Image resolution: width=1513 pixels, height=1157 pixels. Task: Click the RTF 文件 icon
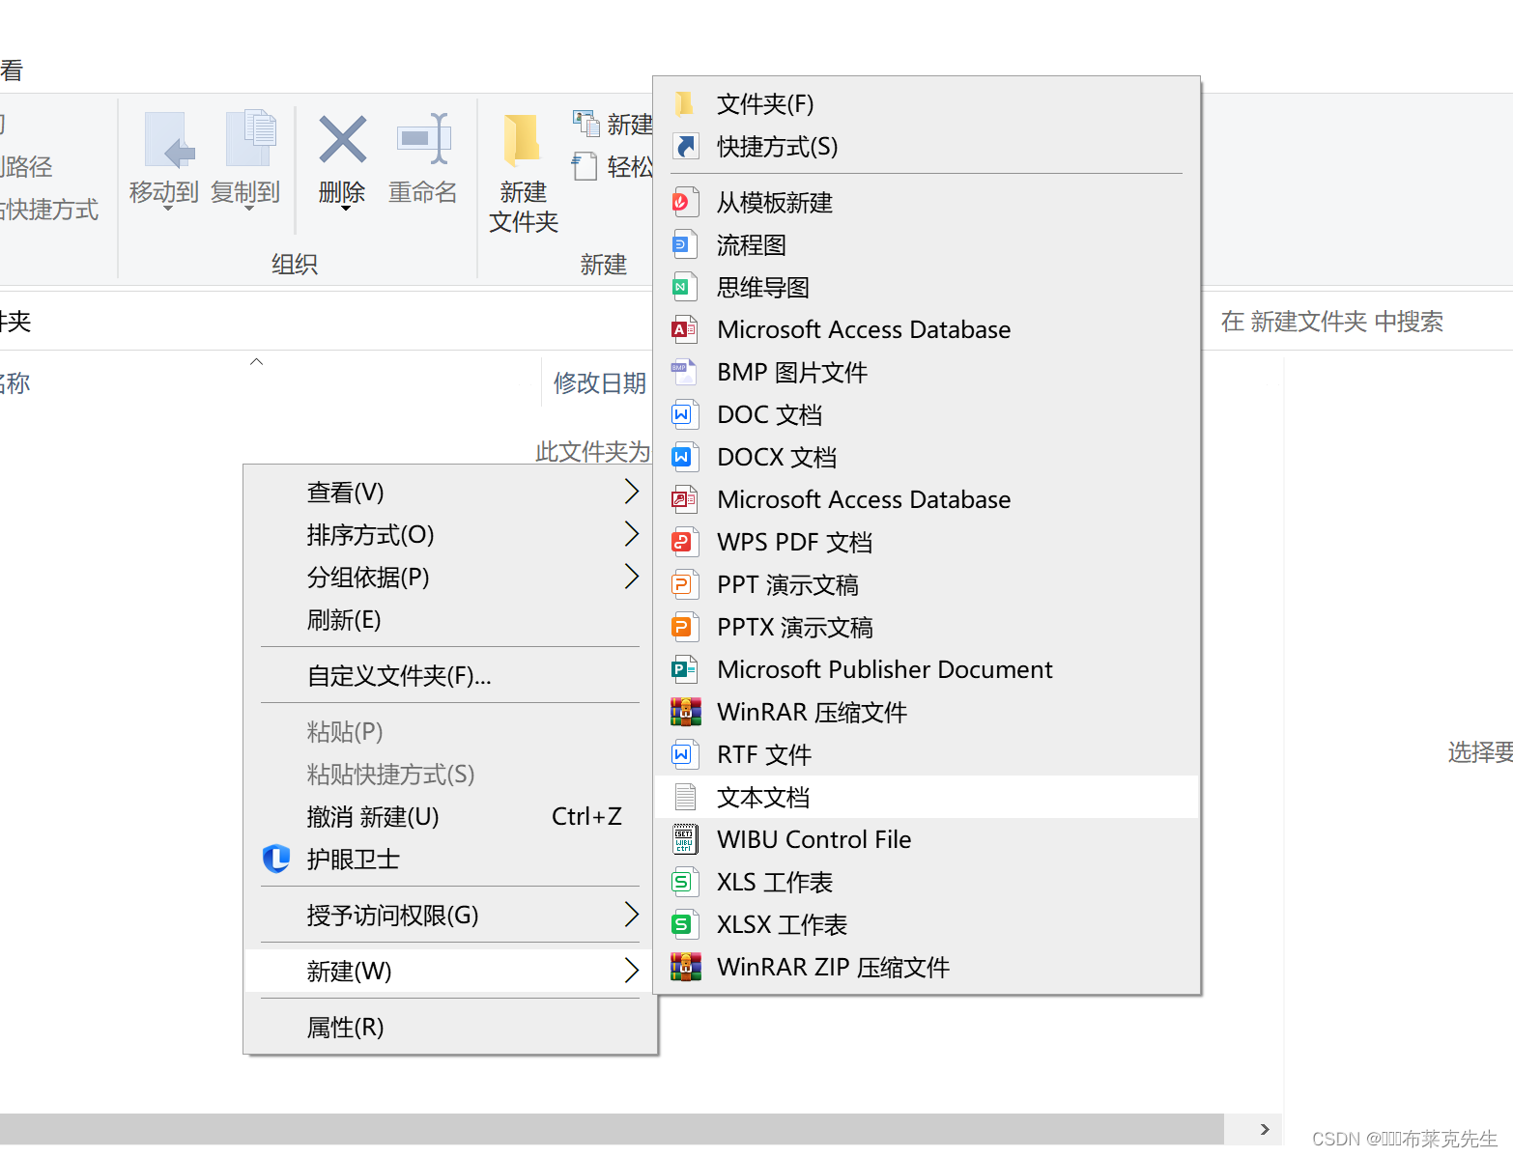684,754
